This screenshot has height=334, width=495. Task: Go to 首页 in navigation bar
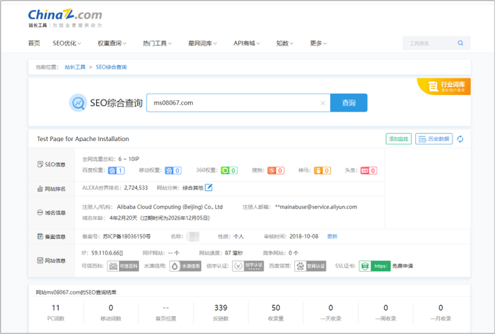(x=34, y=43)
